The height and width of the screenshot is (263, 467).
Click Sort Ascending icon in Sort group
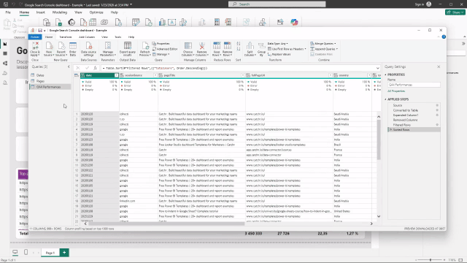pos(239,44)
